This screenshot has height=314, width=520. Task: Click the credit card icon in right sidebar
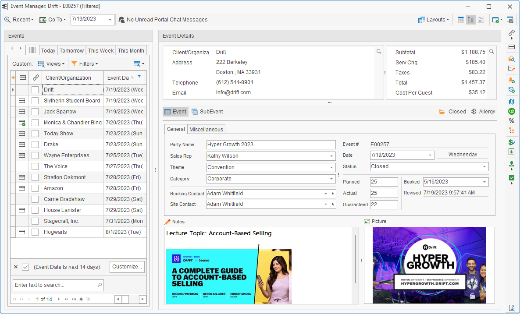point(512,47)
